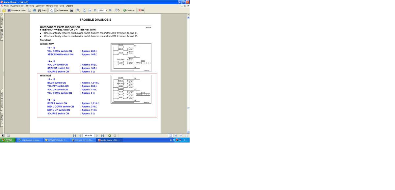Viewport: 395px width, 190px height.
Task: Toggle Continuous Facing layout view
Action: coord(187,136)
